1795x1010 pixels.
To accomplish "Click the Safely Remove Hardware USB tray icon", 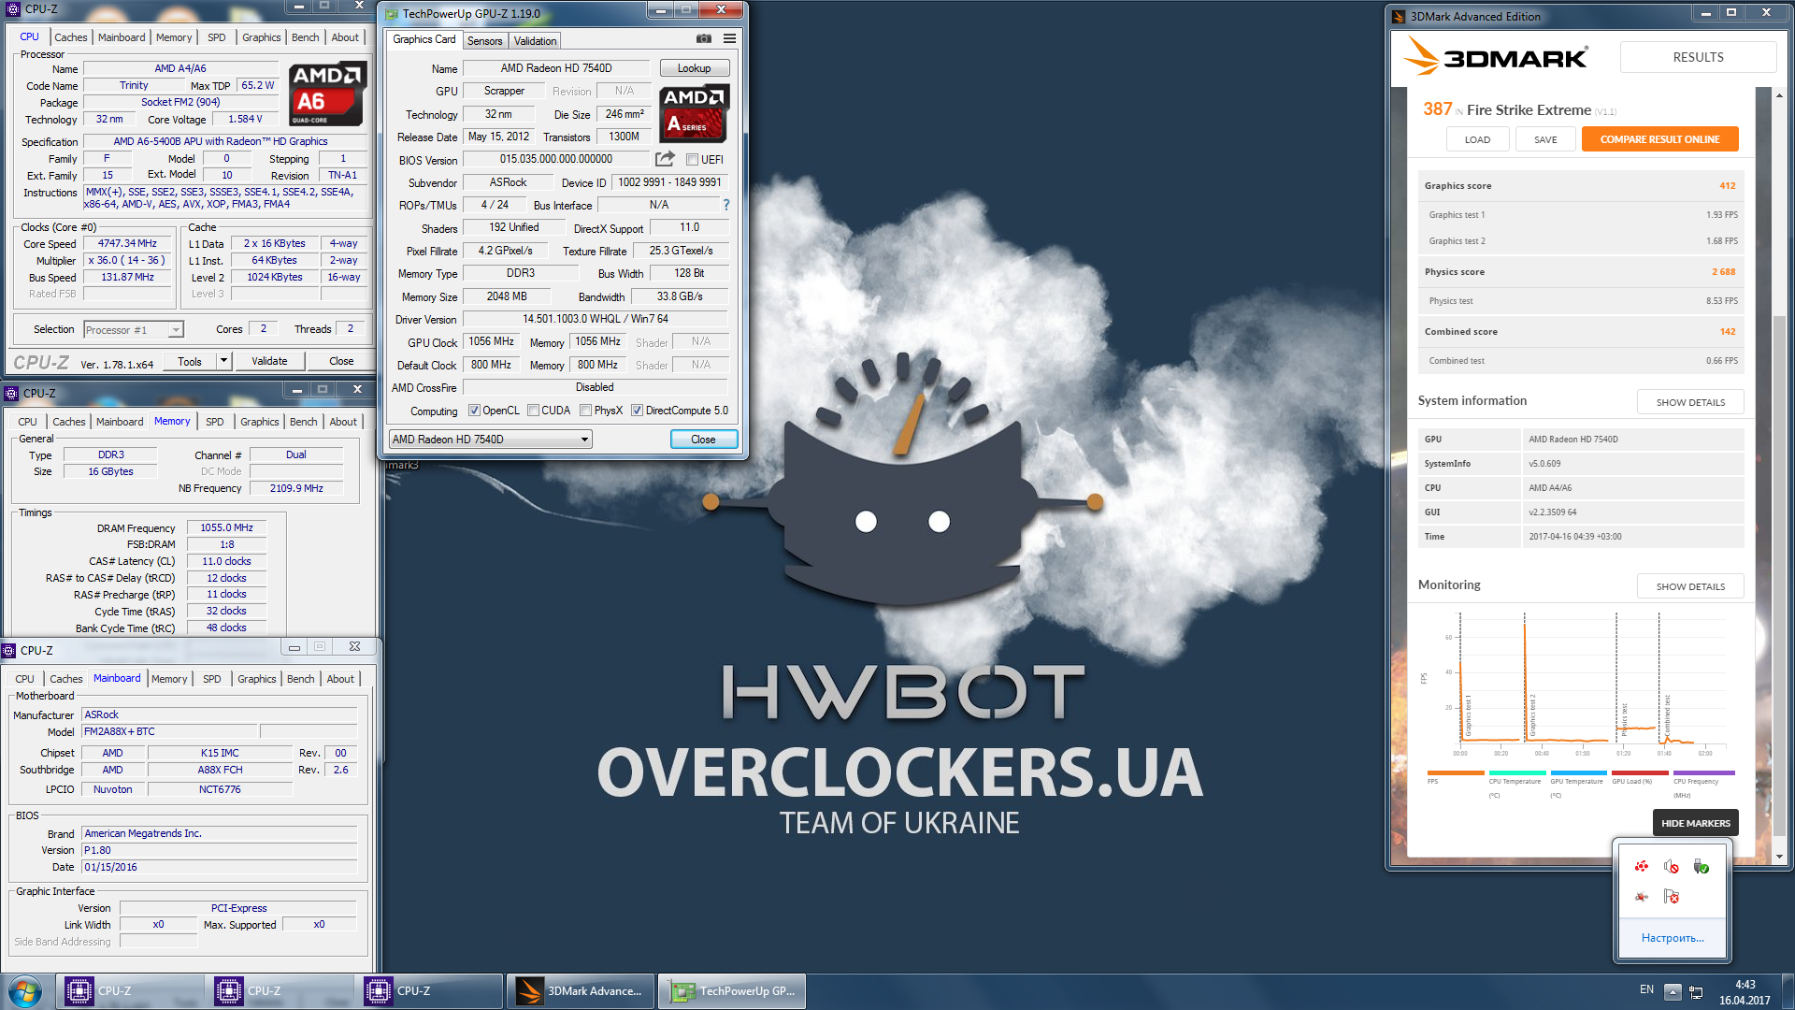I will [x=1702, y=867].
